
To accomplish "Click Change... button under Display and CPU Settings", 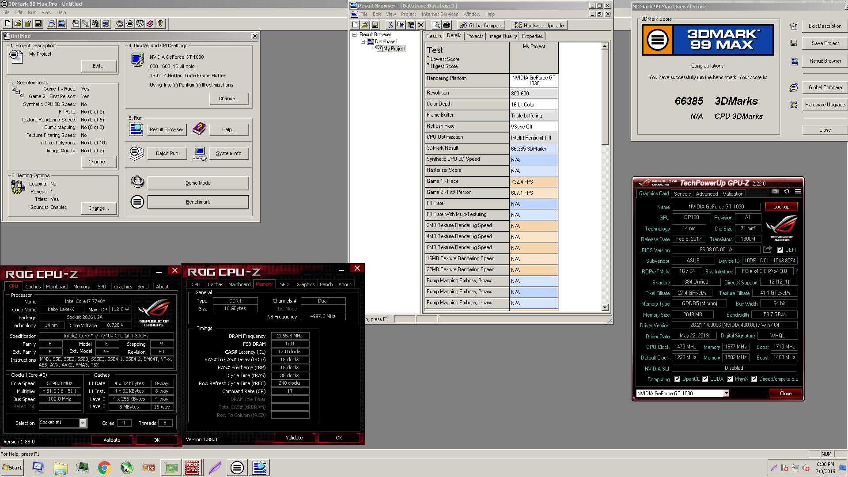I will click(x=229, y=98).
